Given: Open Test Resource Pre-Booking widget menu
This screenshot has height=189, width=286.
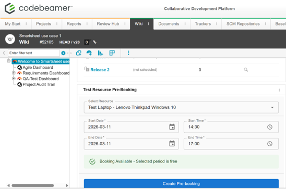Looking at the screenshot, I should 279,90.
